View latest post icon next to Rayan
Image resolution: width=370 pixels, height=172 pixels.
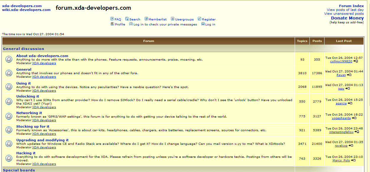(349, 75)
